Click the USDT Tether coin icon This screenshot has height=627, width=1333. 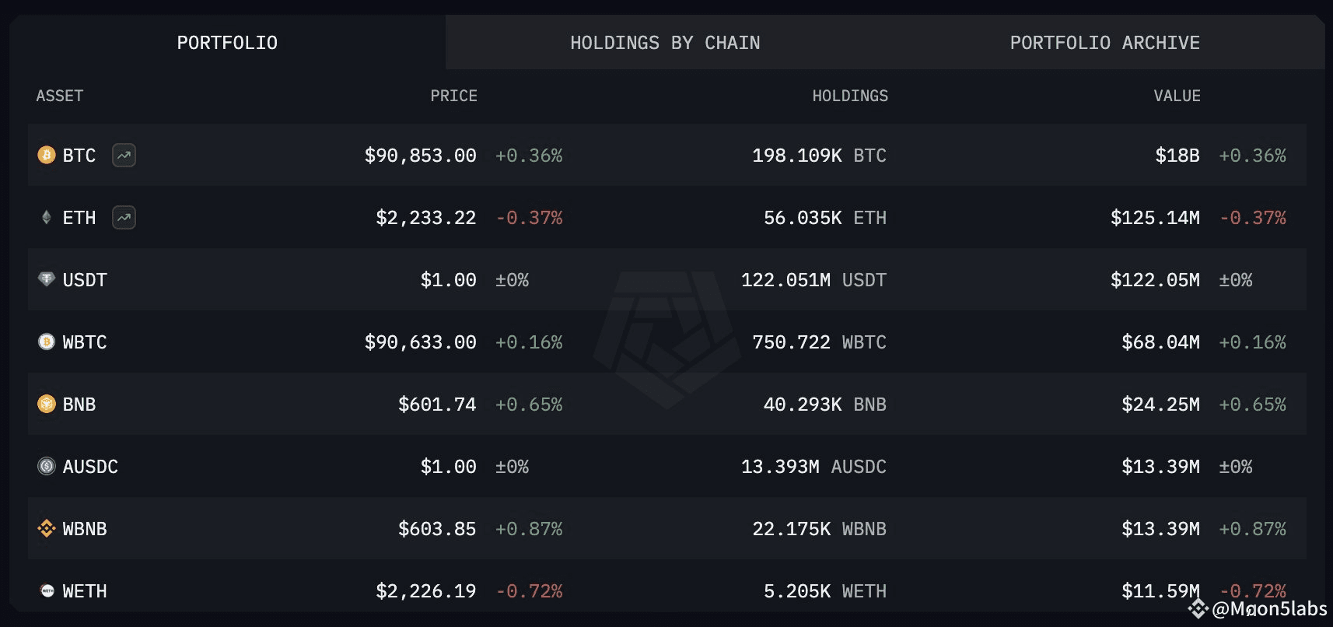[x=46, y=280]
